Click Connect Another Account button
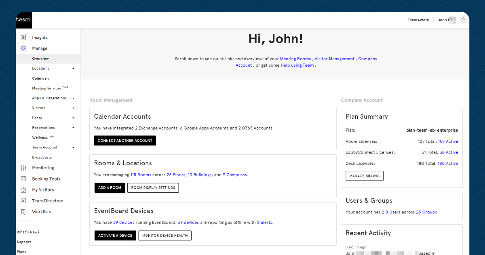 [125, 141]
